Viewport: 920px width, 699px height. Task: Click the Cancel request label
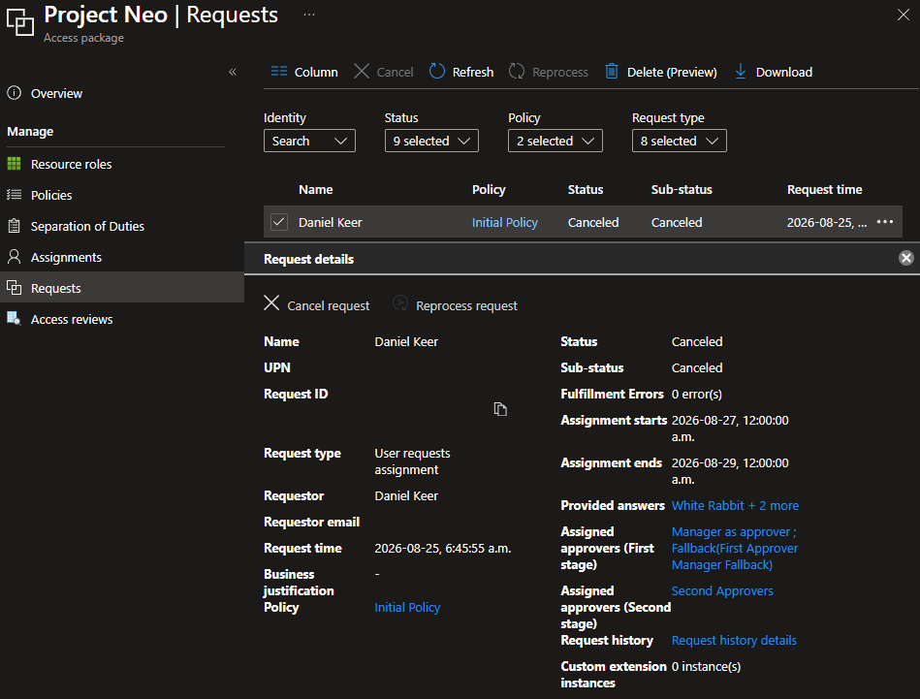click(328, 305)
